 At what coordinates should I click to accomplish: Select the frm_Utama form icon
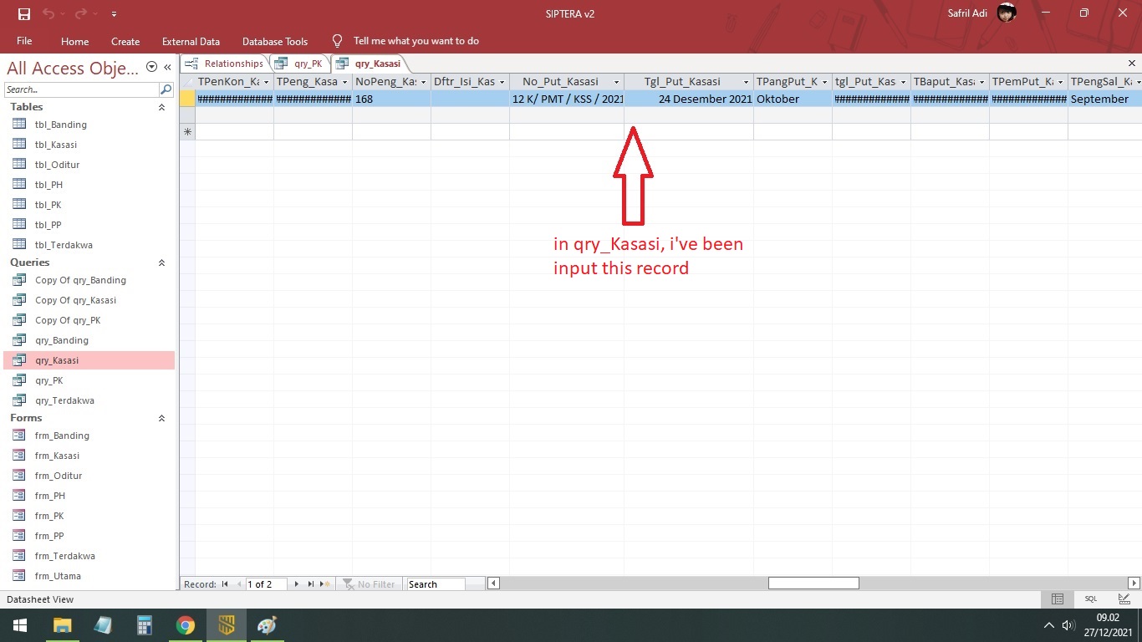click(x=19, y=576)
